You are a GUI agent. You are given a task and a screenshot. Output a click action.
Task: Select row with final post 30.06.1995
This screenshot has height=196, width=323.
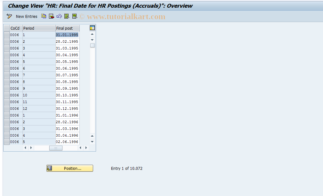7,68
